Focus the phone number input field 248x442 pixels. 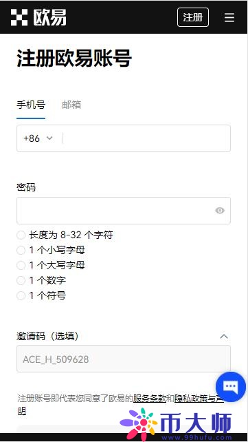(146, 138)
